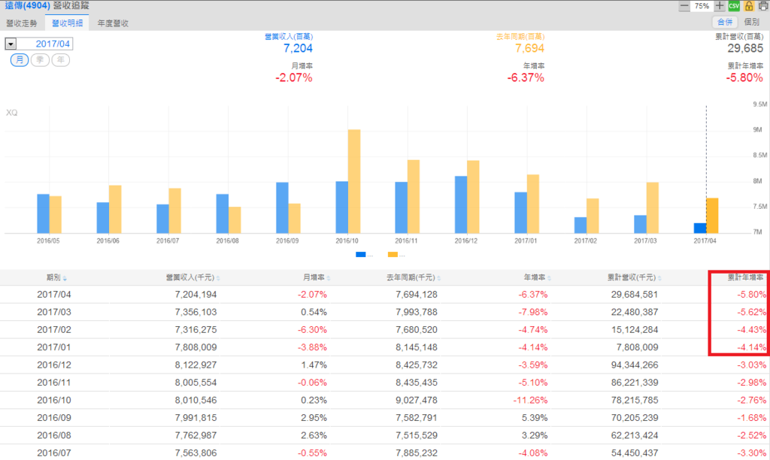Click the 5.39% yearly growth cell
The height and width of the screenshot is (460, 770).
535,418
